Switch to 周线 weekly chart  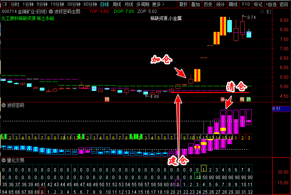(x=117, y=4)
